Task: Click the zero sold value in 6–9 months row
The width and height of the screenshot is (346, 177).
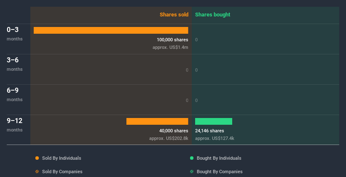Action: pos(187,100)
